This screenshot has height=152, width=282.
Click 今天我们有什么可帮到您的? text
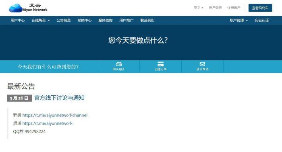(48, 67)
